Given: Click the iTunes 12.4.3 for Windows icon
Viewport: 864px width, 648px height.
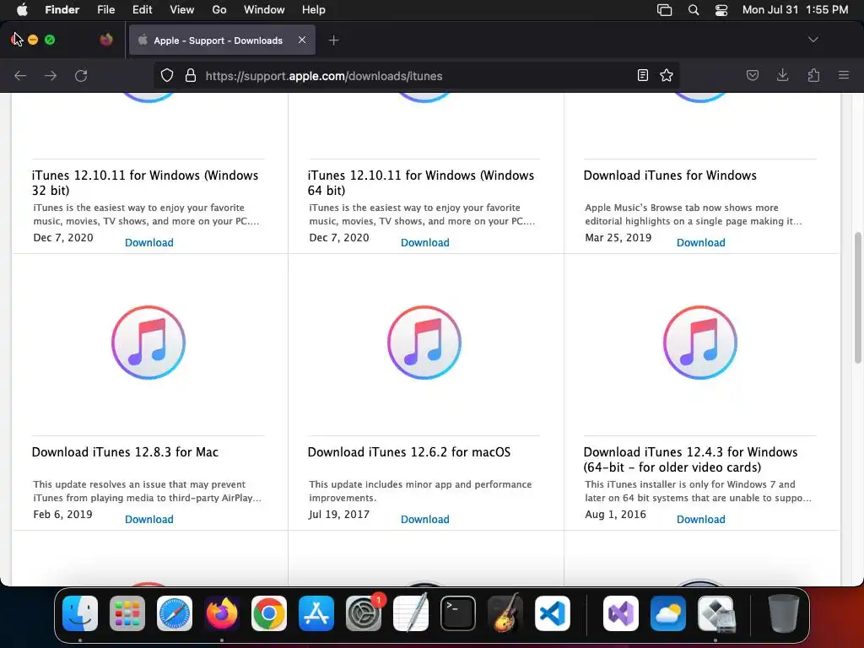Looking at the screenshot, I should point(699,343).
